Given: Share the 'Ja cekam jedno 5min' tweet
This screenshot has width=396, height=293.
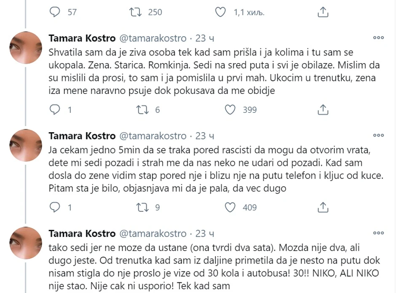Looking at the screenshot, I should pyautogui.click(x=323, y=207).
